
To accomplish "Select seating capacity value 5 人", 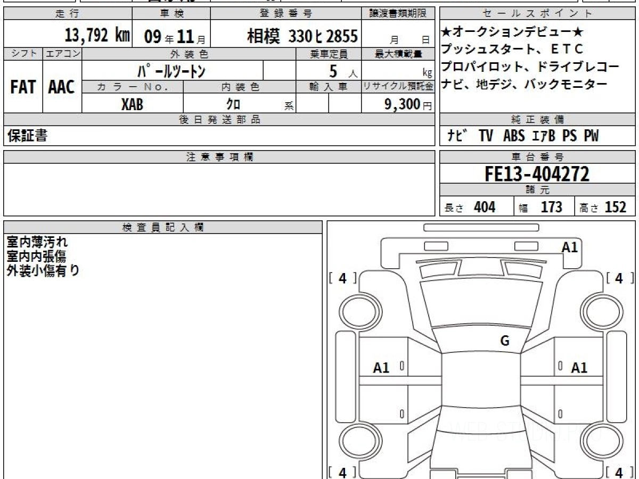I will tap(343, 71).
